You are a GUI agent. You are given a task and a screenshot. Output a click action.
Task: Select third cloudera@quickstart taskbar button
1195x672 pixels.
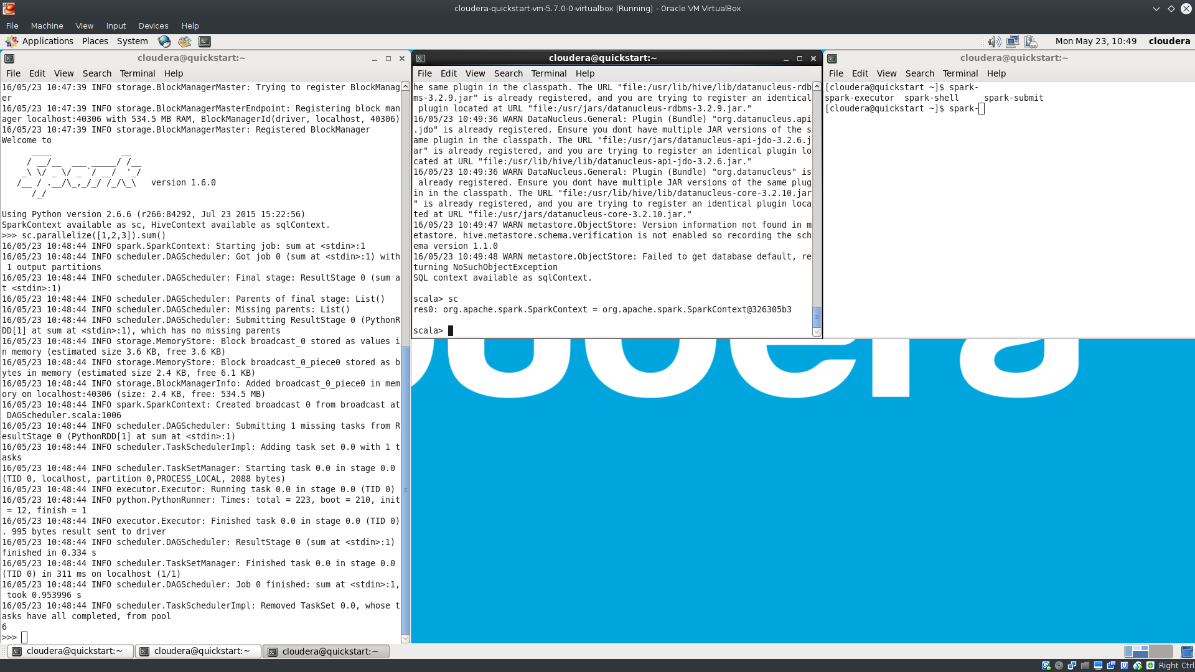pyautogui.click(x=326, y=651)
